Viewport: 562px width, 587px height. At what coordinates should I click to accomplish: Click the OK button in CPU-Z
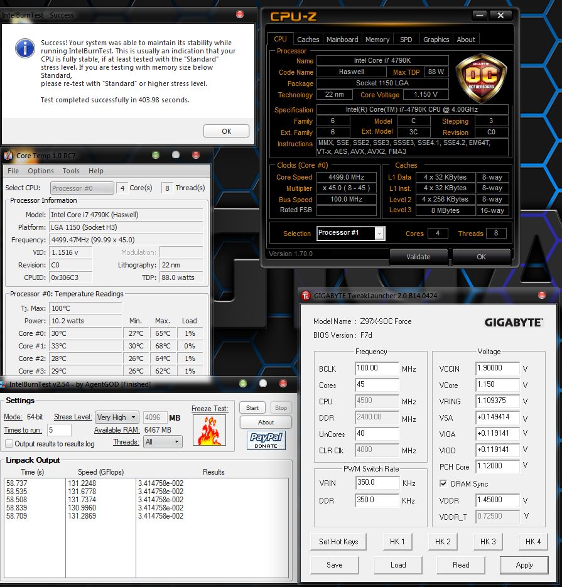(481, 256)
